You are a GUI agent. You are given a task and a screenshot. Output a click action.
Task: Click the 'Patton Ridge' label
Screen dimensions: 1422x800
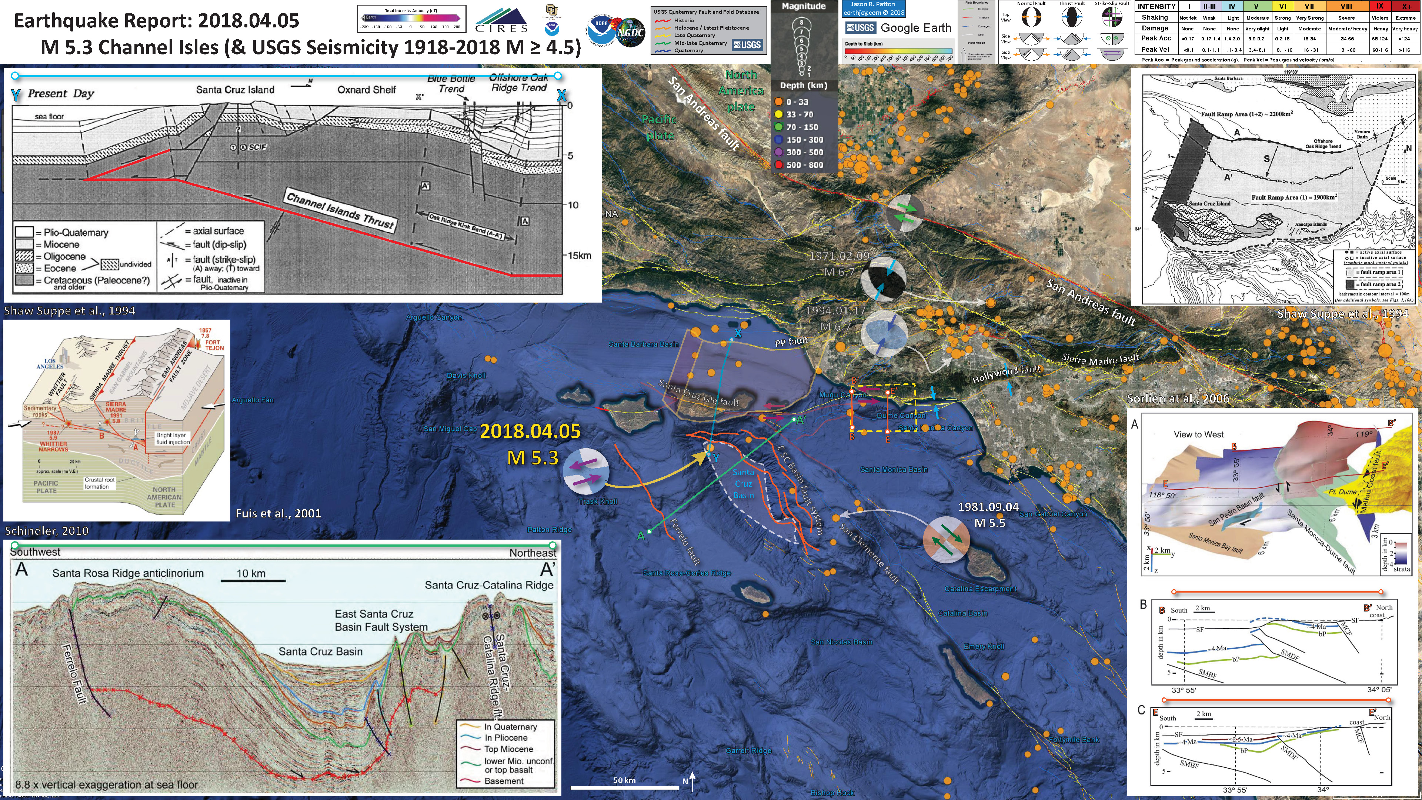pos(549,530)
